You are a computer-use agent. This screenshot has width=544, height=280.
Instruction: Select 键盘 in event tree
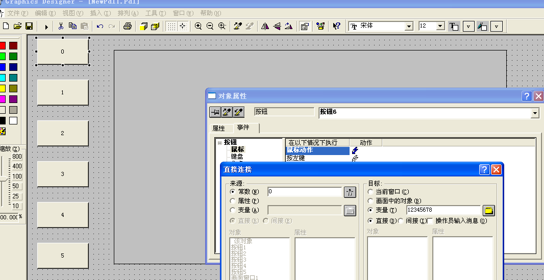click(x=237, y=157)
